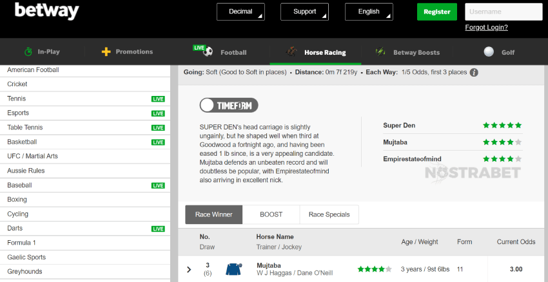The height and width of the screenshot is (282, 548).
Task: Click the LIVE badge next to Darts
Action: click(158, 229)
